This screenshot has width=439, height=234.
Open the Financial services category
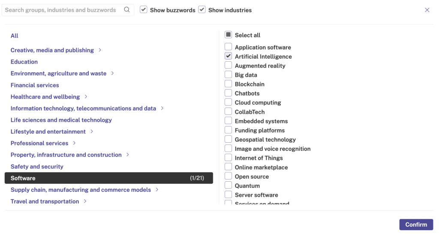point(35,85)
